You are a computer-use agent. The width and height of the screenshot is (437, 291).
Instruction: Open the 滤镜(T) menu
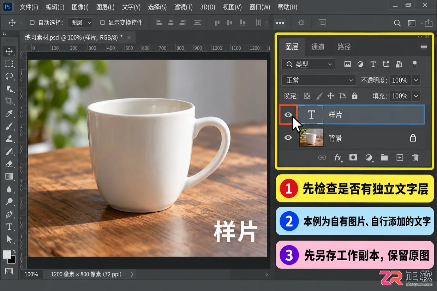pyautogui.click(x=184, y=7)
